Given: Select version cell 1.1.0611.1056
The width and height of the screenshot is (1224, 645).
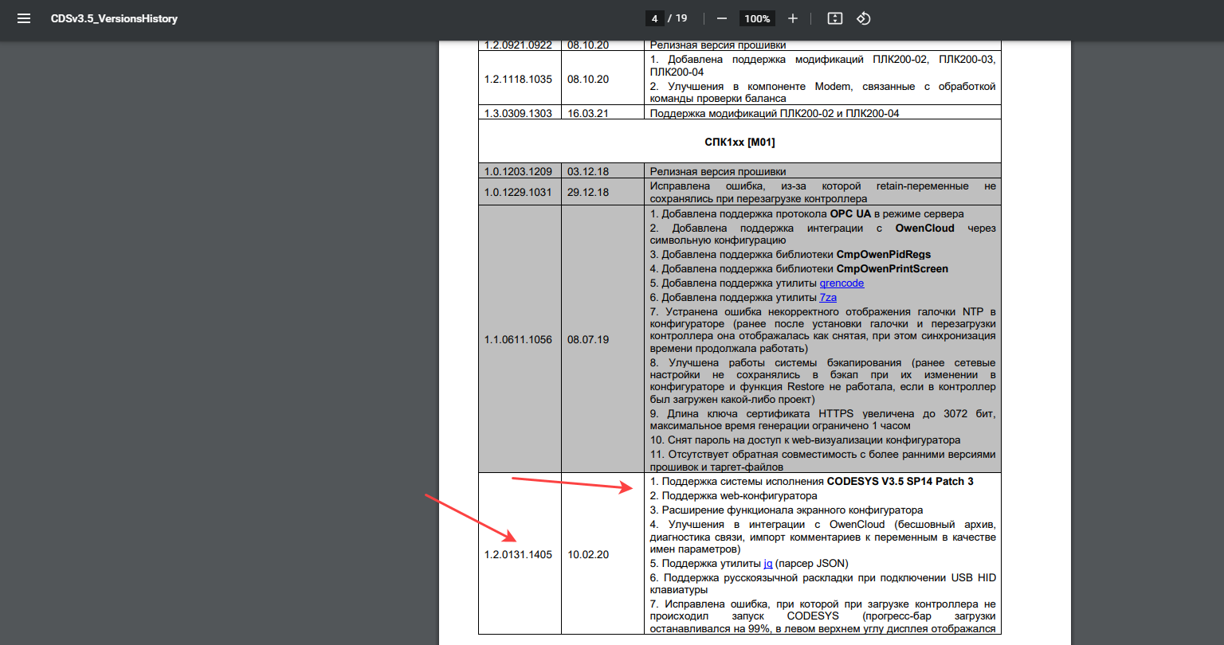Looking at the screenshot, I should coord(518,339).
